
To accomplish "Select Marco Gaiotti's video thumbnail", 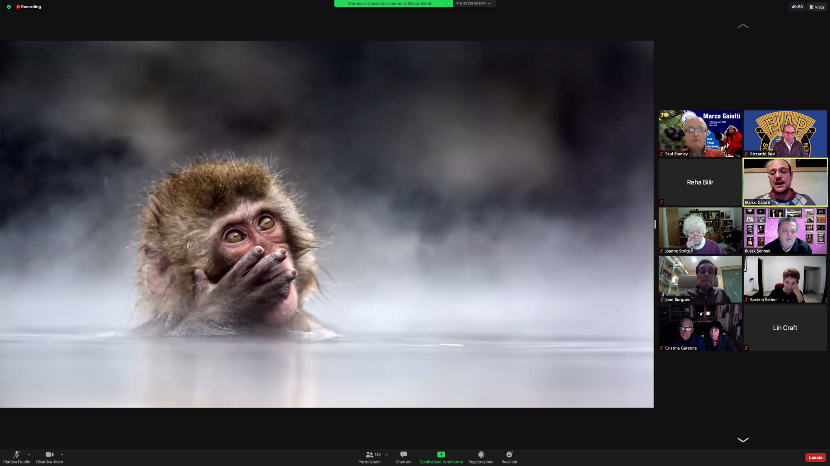I will (785, 182).
